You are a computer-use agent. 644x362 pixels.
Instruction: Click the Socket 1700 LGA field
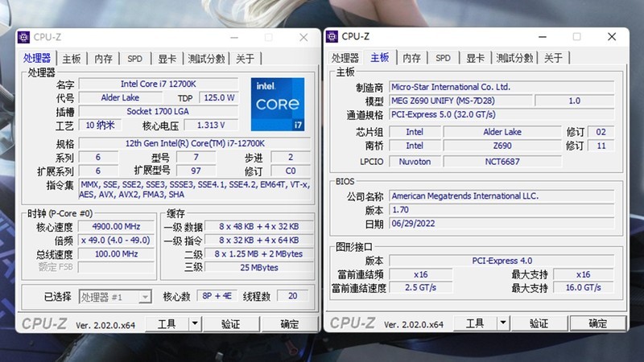(x=159, y=111)
